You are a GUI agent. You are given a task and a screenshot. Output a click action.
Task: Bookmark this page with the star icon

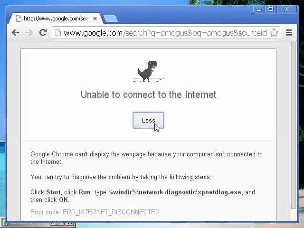(274, 33)
